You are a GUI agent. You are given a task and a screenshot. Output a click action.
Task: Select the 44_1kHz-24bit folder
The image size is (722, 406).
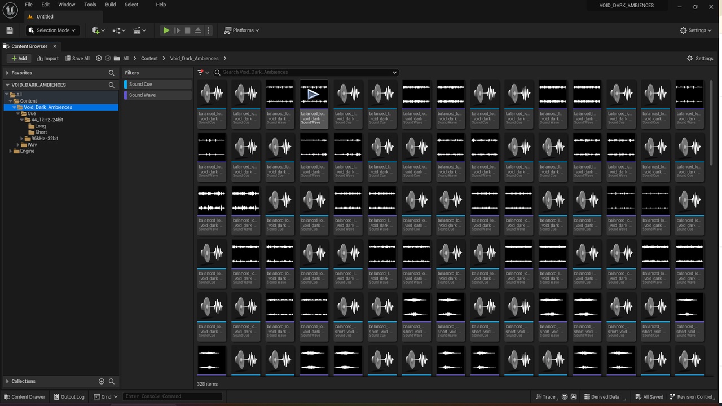(47, 120)
